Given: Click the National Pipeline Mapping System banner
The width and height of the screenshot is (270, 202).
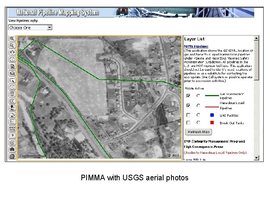Looking at the screenshot, I should (x=131, y=13).
